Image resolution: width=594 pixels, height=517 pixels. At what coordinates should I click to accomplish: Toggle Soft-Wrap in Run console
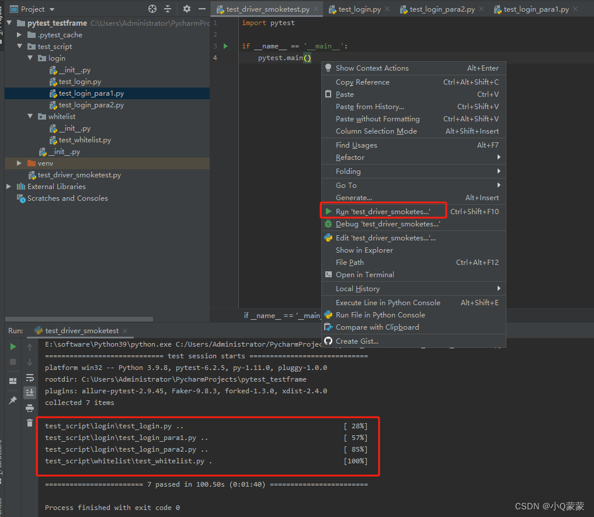(x=30, y=378)
